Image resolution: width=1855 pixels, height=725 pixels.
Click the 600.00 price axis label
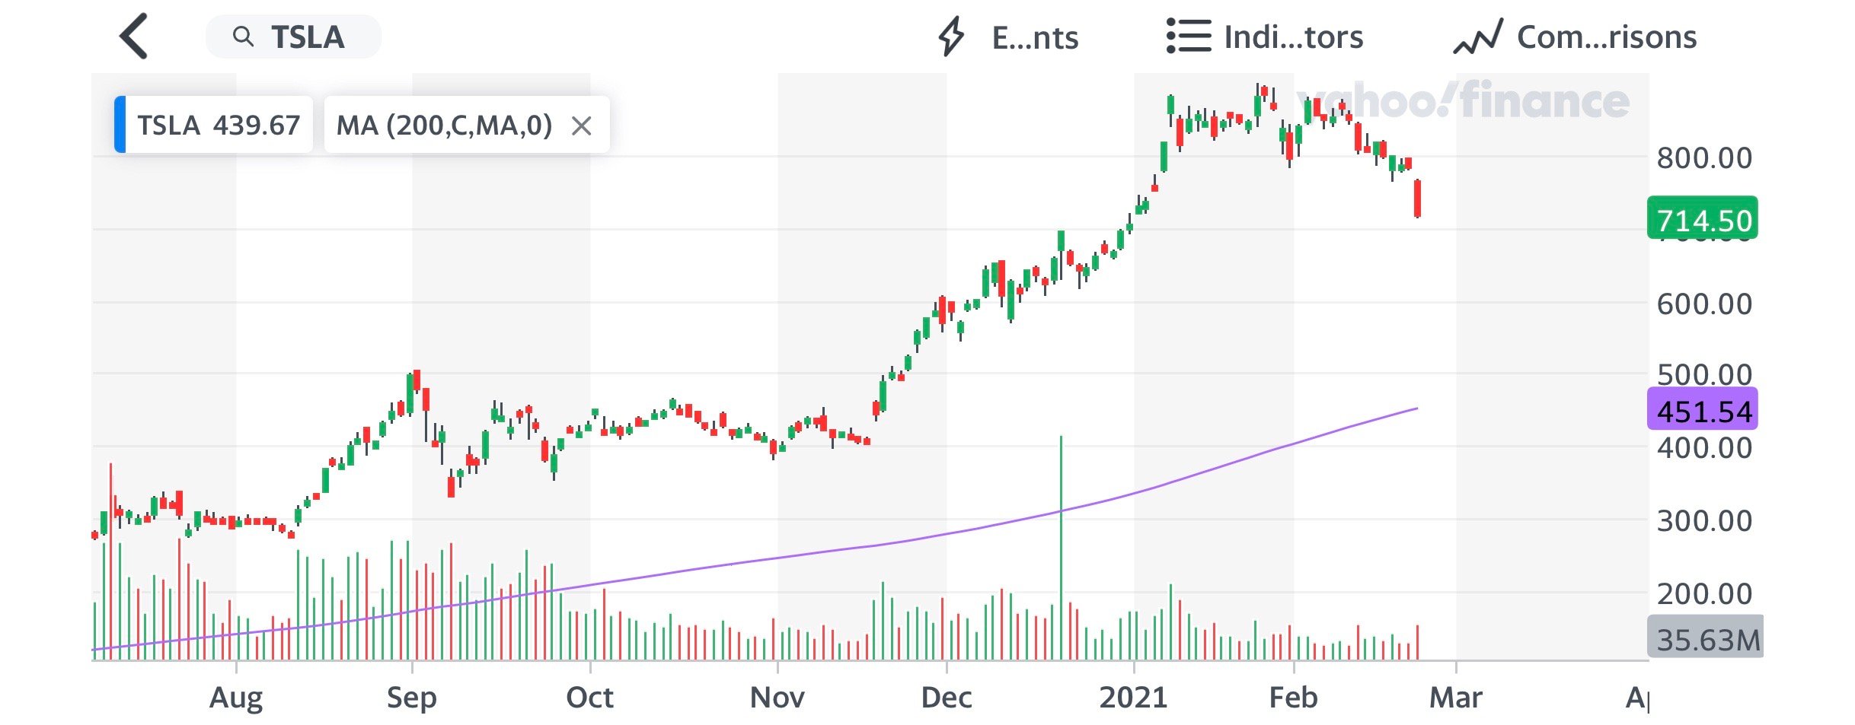[1704, 304]
